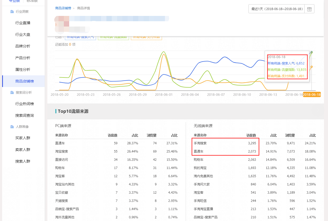The width and height of the screenshot is (328, 221).
Task: Click the 2018-06-18 date marker on axis
Action: coord(312,95)
